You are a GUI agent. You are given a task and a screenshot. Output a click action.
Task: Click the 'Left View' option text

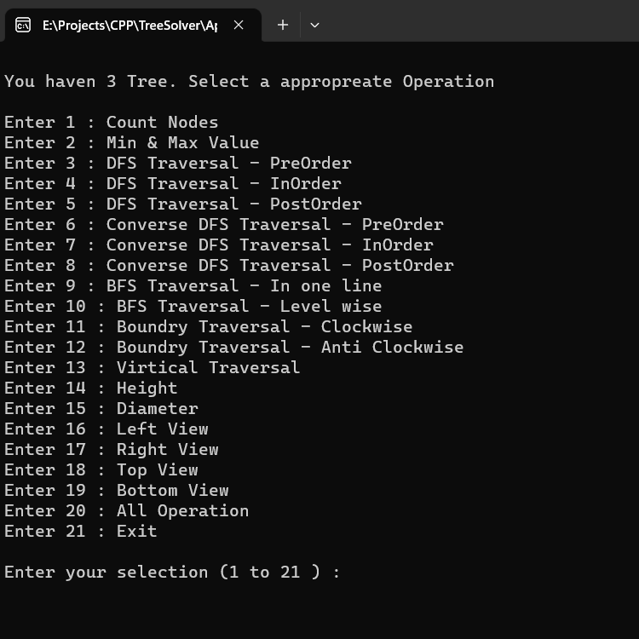point(162,429)
